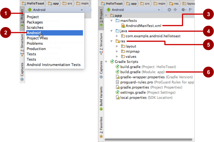214x142 pixels.
Task: Select the build.gradle (Module: app) entry text
Action: pyautogui.click(x=142, y=72)
